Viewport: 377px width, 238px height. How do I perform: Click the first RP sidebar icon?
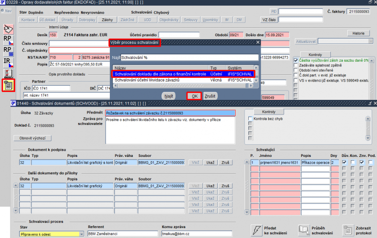click(8, 41)
